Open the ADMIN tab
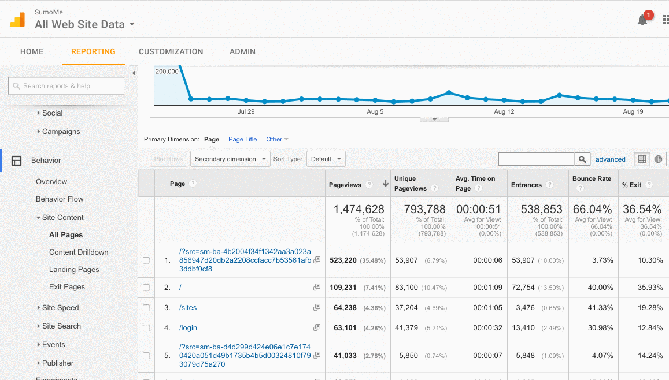Viewport: 669px width, 380px height. pos(242,51)
